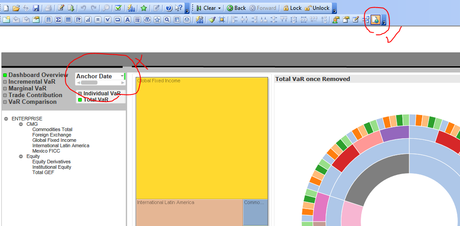This screenshot has height=226, width=460.
Task: Open the Clear button dropdown arrow
Action: click(219, 8)
